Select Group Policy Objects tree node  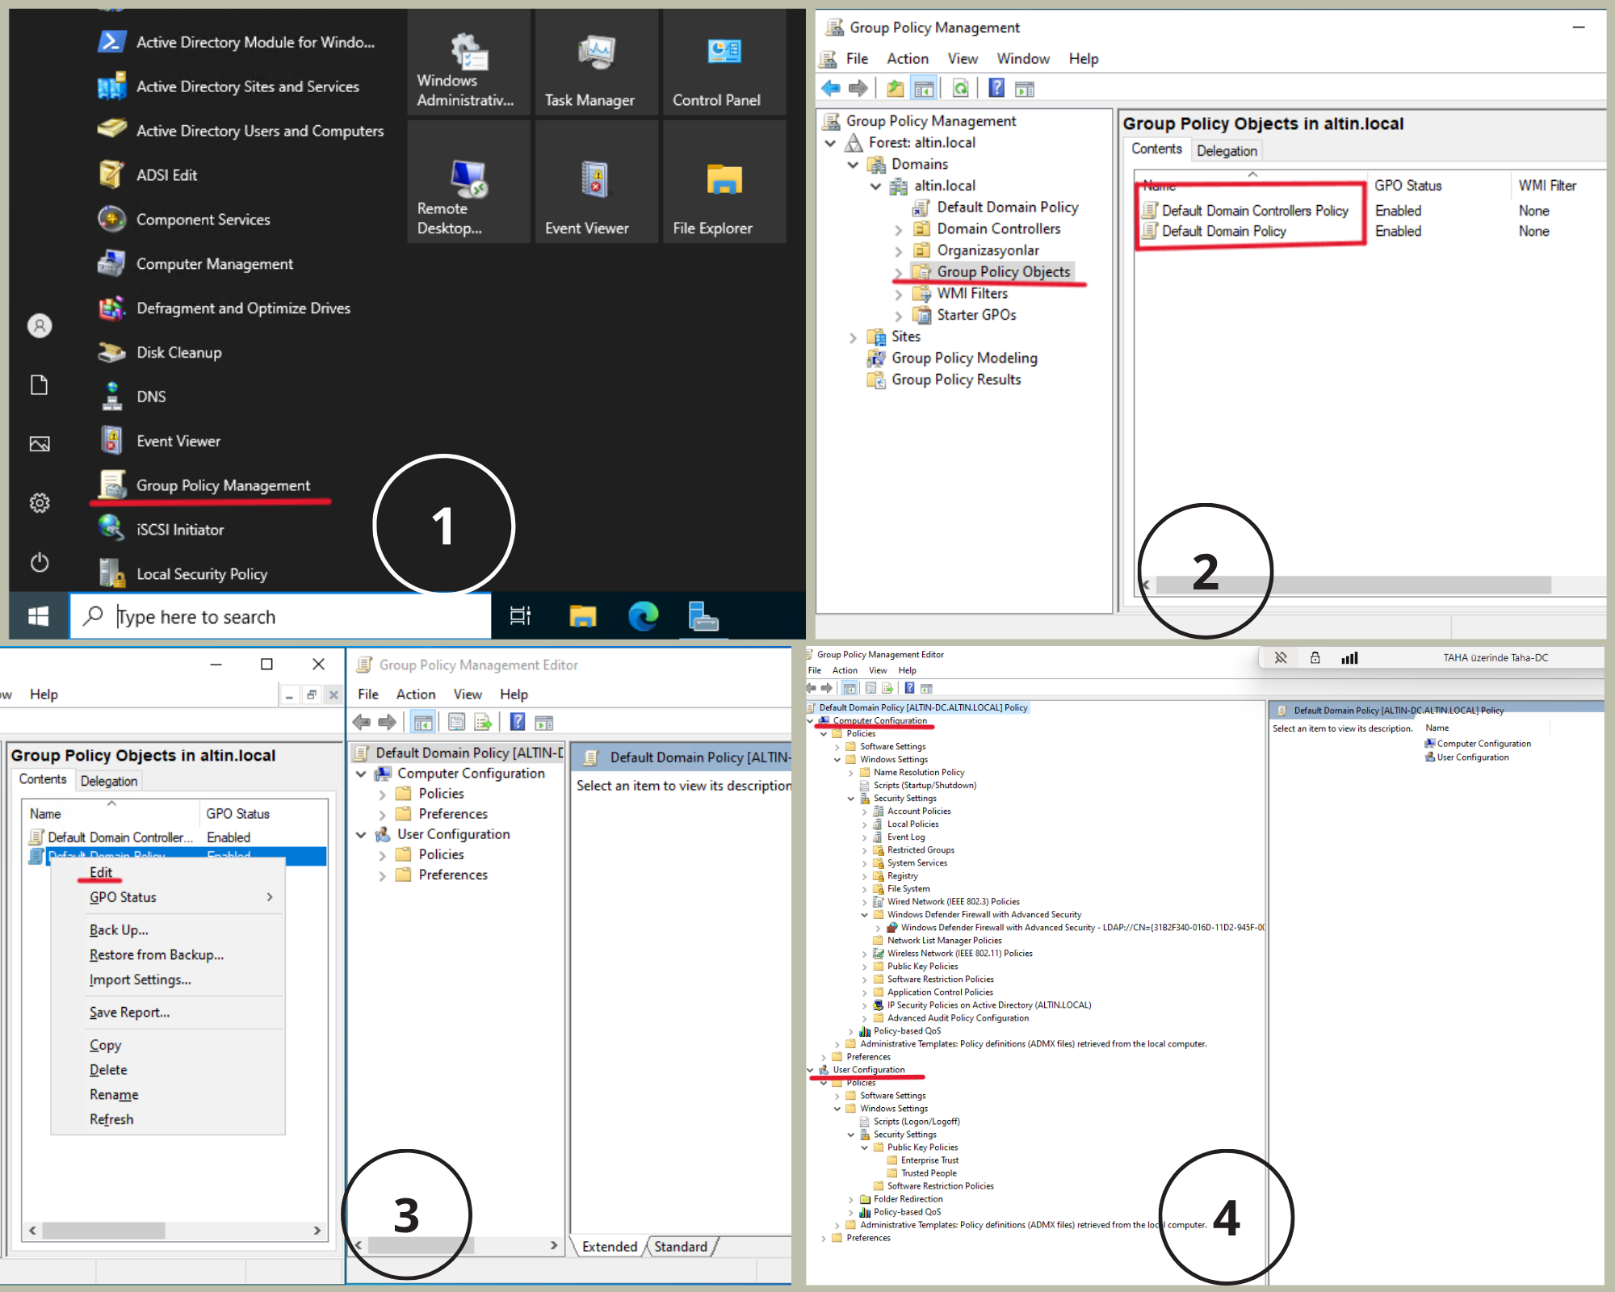pyautogui.click(x=1003, y=272)
